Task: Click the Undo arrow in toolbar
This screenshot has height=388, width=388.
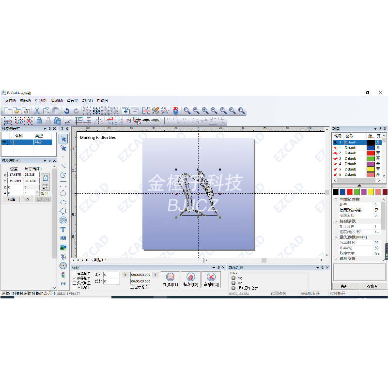Action: tap(67, 111)
